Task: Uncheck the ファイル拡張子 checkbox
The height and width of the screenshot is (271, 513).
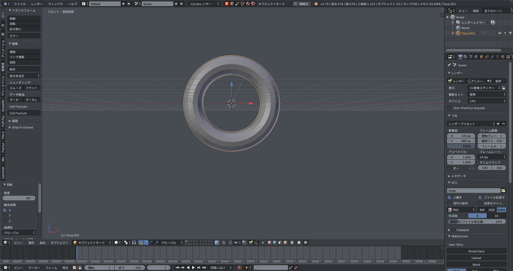Action: point(480,197)
